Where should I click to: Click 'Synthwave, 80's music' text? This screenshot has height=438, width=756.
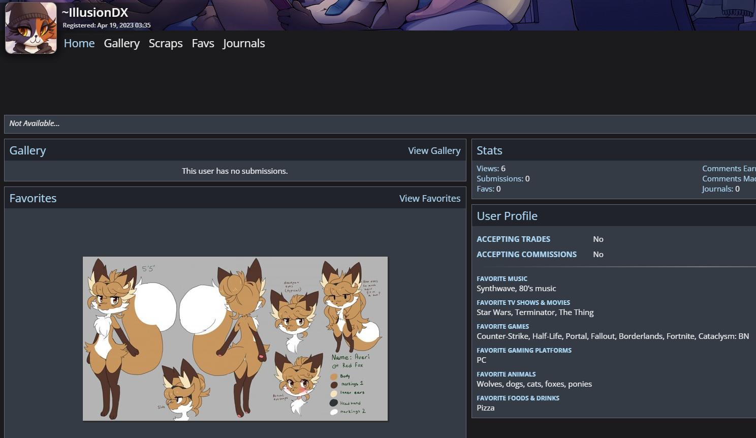[516, 289]
